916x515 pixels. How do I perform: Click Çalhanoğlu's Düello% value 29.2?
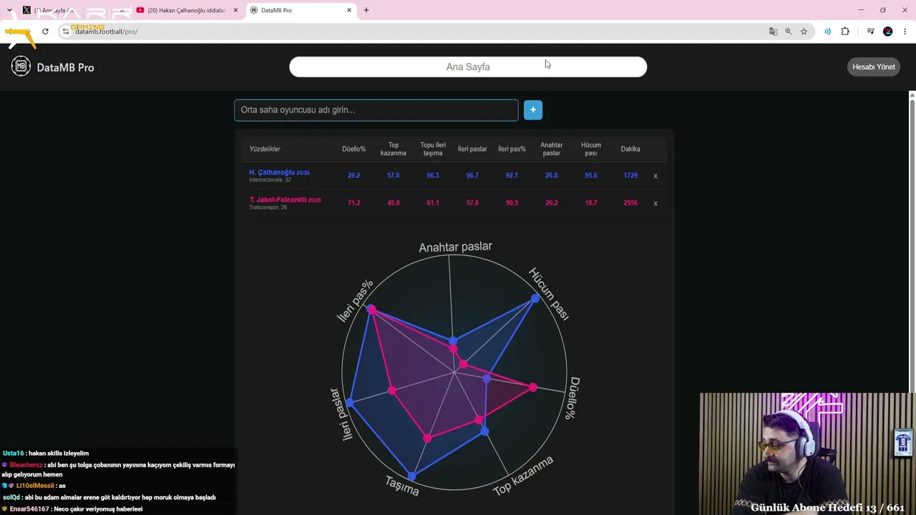pyautogui.click(x=354, y=175)
